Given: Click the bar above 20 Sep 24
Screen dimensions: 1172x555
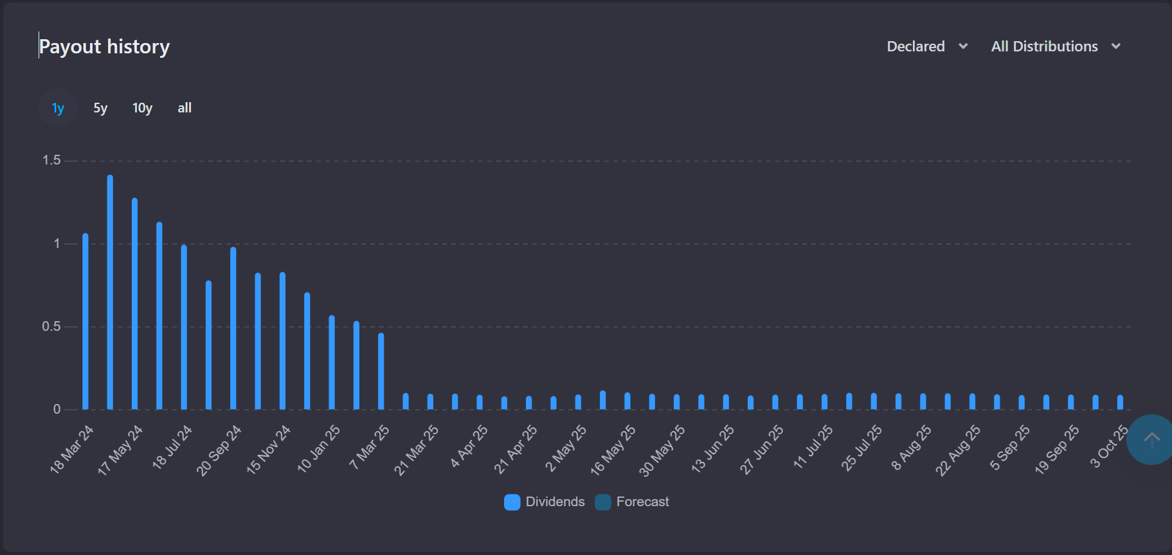Looking at the screenshot, I should click(233, 328).
